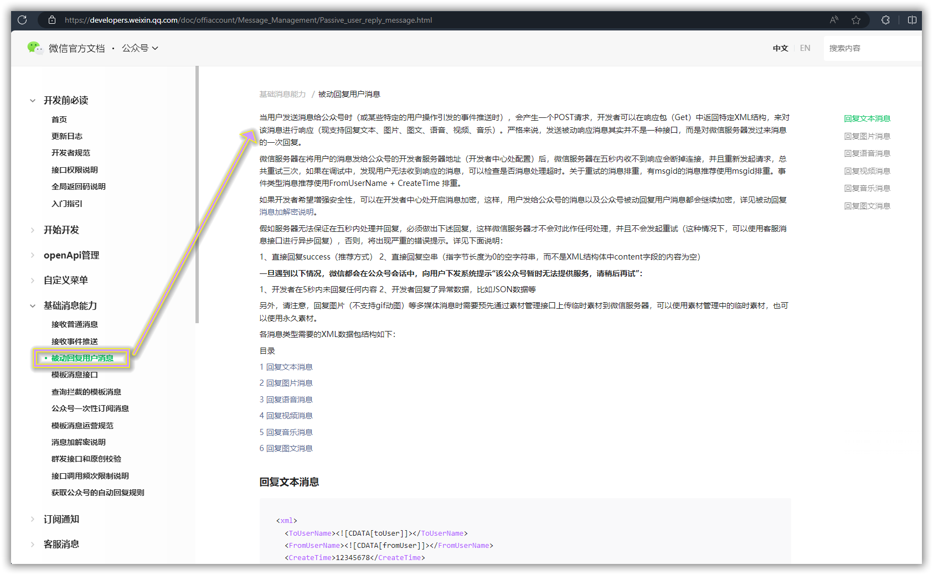The height and width of the screenshot is (575, 933).
Task: Open 消息加解密说明 in sidebar
Action: [79, 442]
